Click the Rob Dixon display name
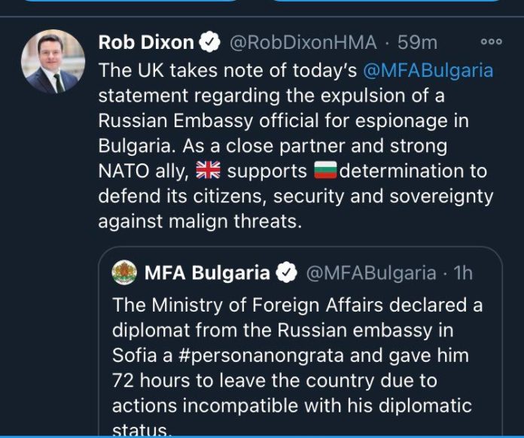The height and width of the screenshot is (438, 524). pos(146,43)
